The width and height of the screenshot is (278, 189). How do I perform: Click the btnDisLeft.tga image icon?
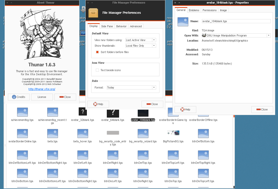click(x=113, y=173)
